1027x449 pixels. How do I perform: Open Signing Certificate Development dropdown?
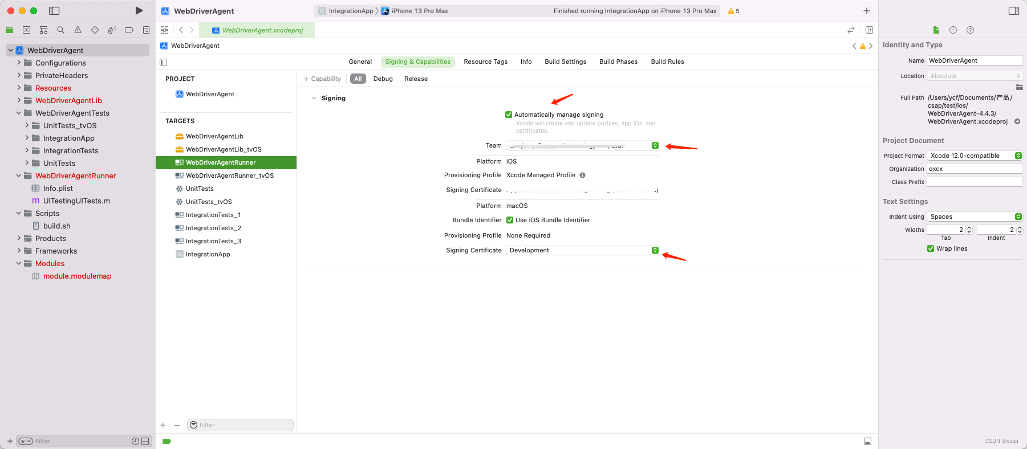pyautogui.click(x=583, y=250)
